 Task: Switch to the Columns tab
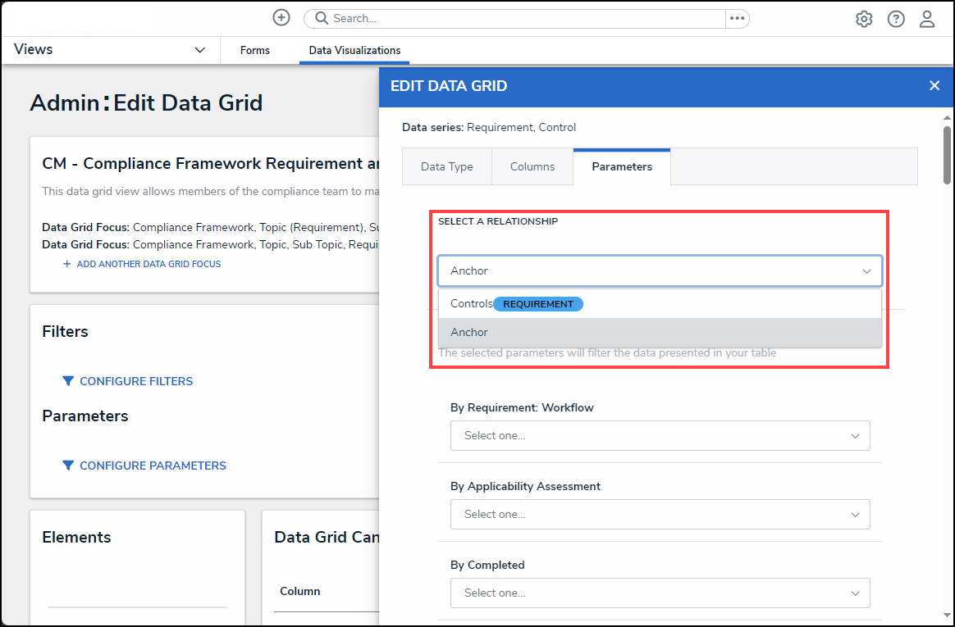[x=532, y=166]
